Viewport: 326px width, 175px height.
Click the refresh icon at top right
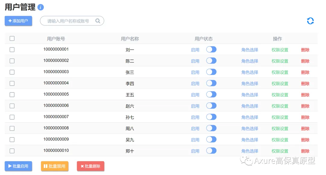310,21
